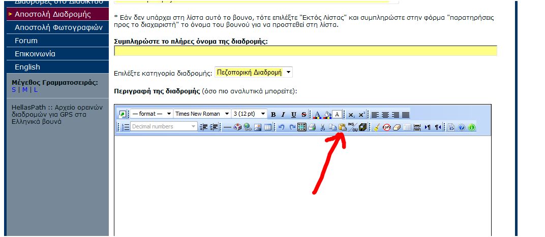
Task: Click the Paste icon in editor toolbar
Action: (x=343, y=127)
